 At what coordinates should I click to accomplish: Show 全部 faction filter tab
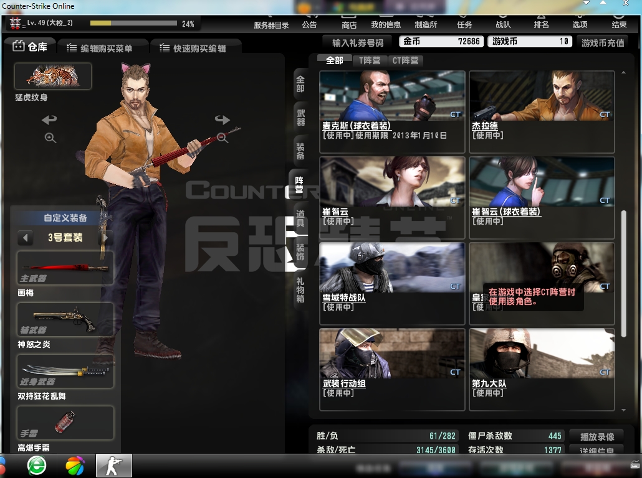click(x=334, y=60)
